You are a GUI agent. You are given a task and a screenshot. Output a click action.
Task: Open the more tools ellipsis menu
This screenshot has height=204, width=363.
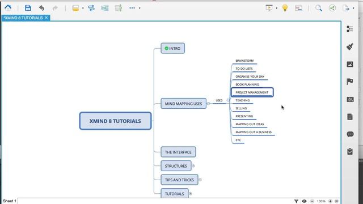pos(132,8)
